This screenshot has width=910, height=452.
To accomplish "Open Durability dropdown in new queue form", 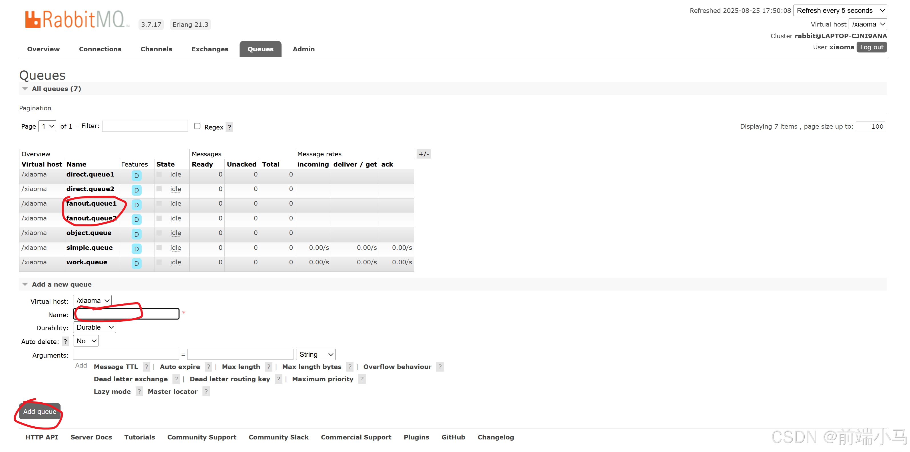I will pyautogui.click(x=94, y=327).
